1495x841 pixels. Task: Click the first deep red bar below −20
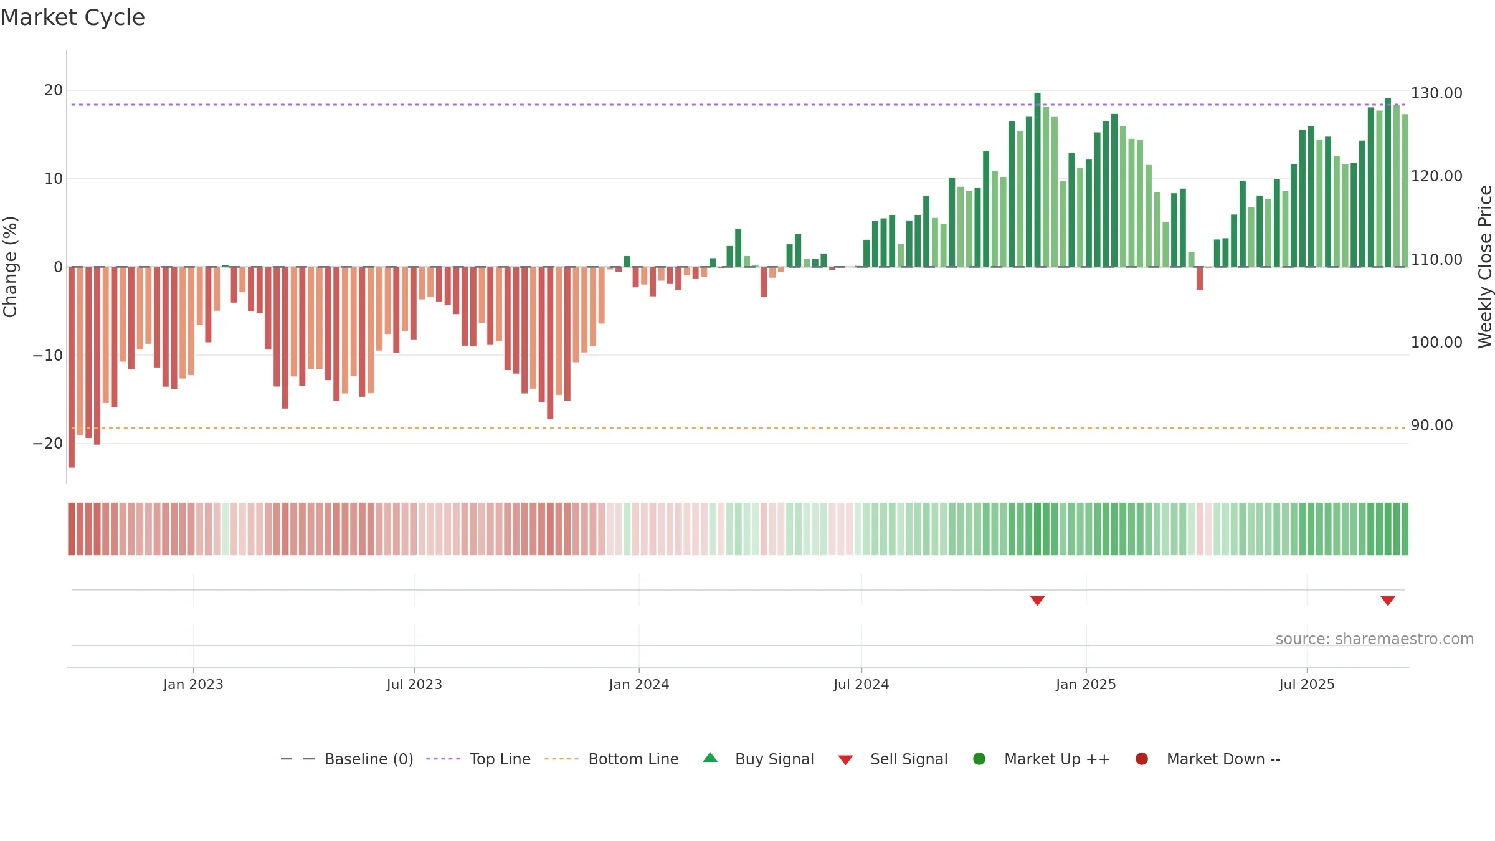72,367
